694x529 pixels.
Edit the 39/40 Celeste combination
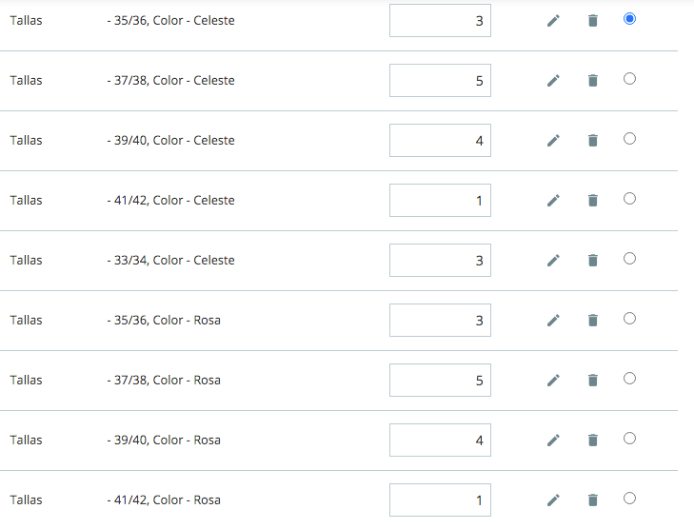553,140
